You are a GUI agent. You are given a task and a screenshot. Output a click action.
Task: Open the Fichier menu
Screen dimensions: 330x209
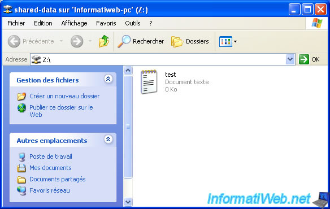(x=16, y=23)
